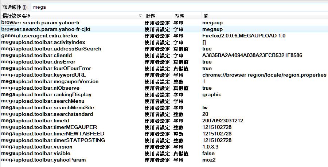Image resolution: width=328 pixels, height=167 pixels.
Task: Toggle the megaupload.toolbar.fourOFourError preference
Action: 46,68
